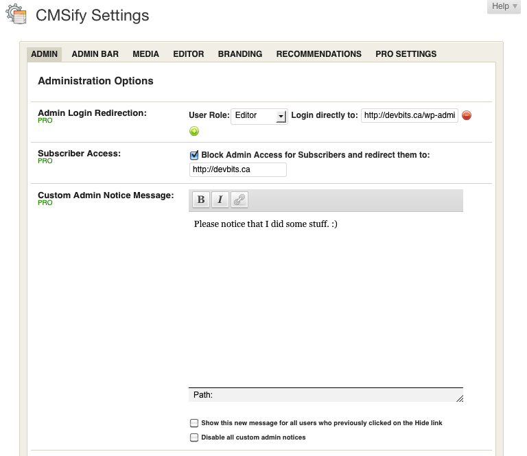This screenshot has width=527, height=456.
Task: Toggle bold formatting in notice editor
Action: 201,200
